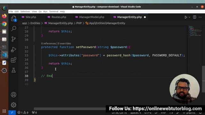The height and width of the screenshot is (115, 205).
Task: Switch to the Routes.php tab
Action: coord(59,17)
